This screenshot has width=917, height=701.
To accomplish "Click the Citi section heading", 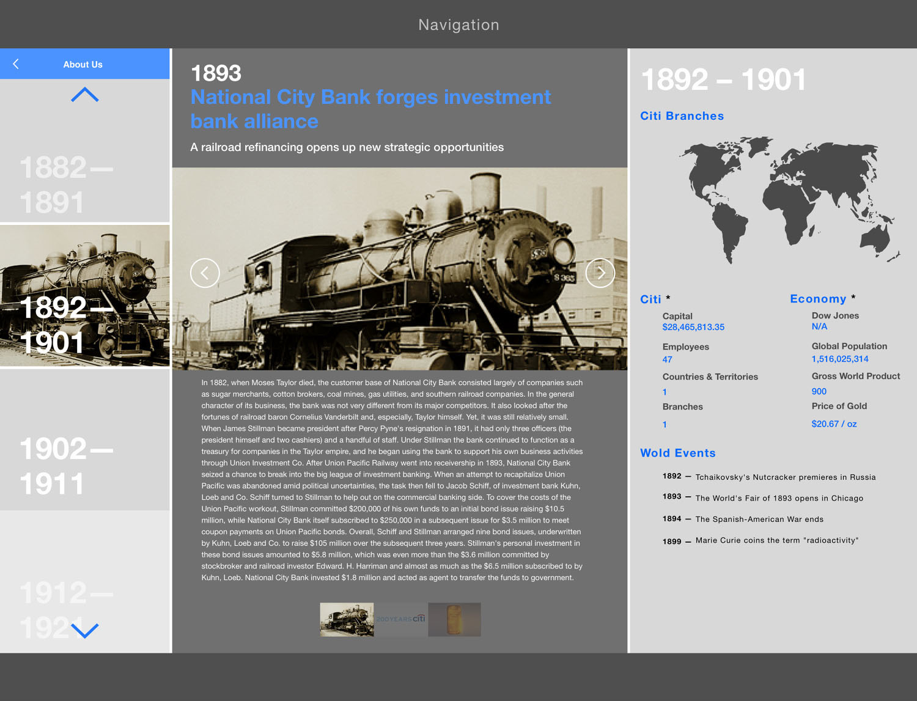I will click(650, 299).
